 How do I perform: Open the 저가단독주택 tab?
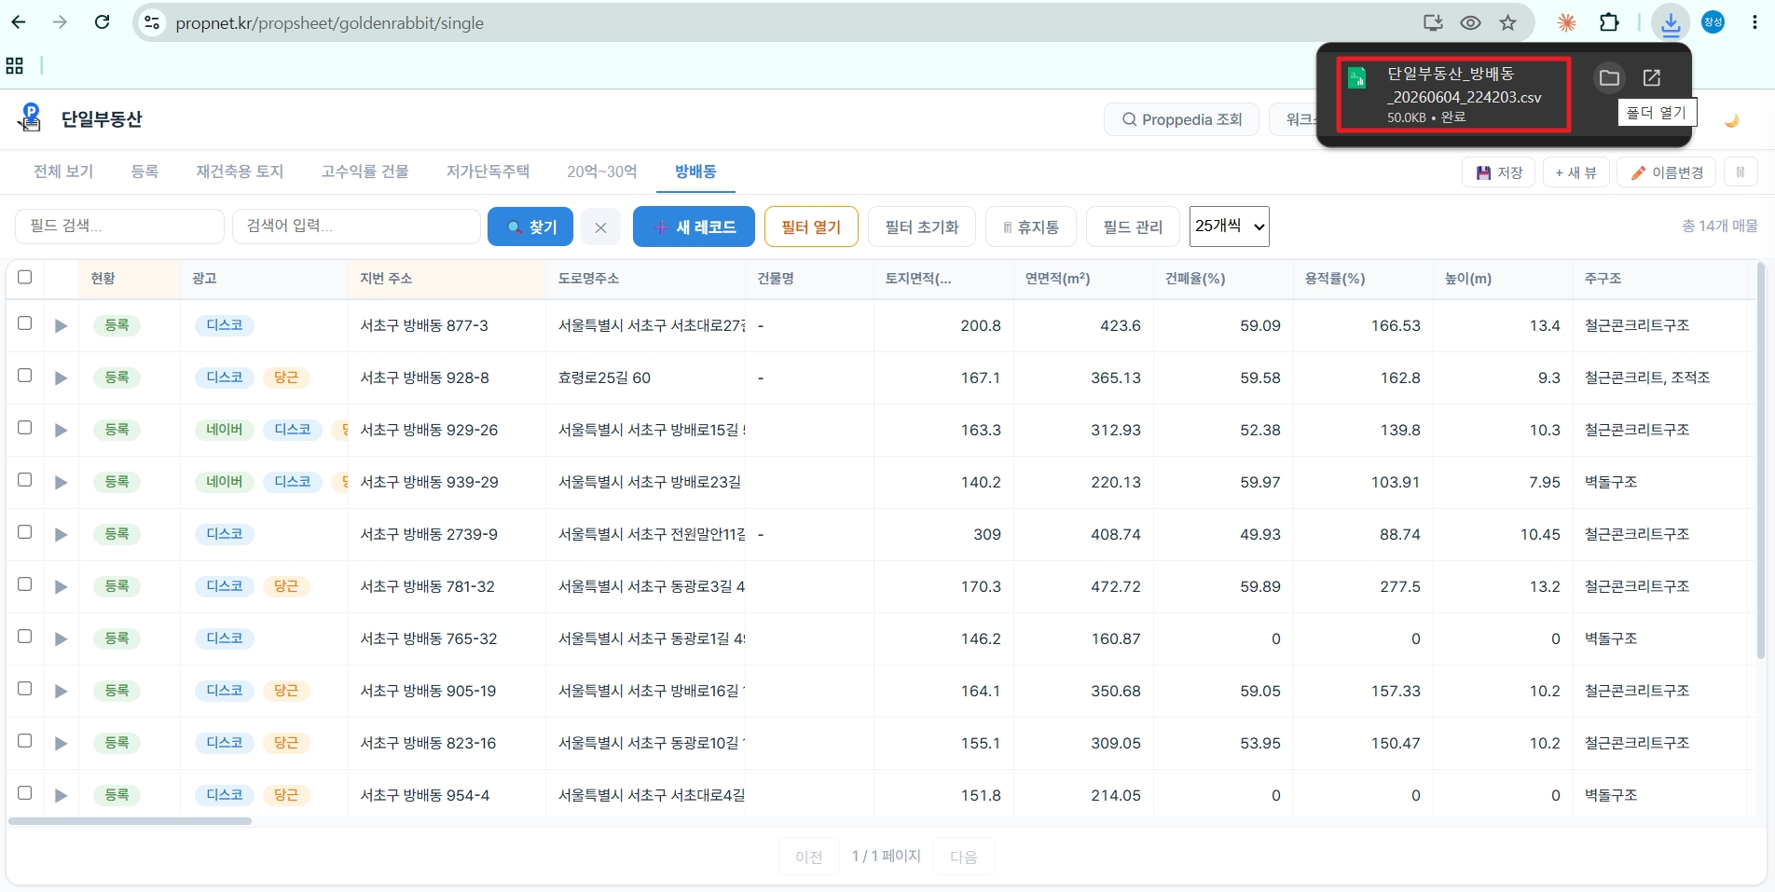coord(488,172)
